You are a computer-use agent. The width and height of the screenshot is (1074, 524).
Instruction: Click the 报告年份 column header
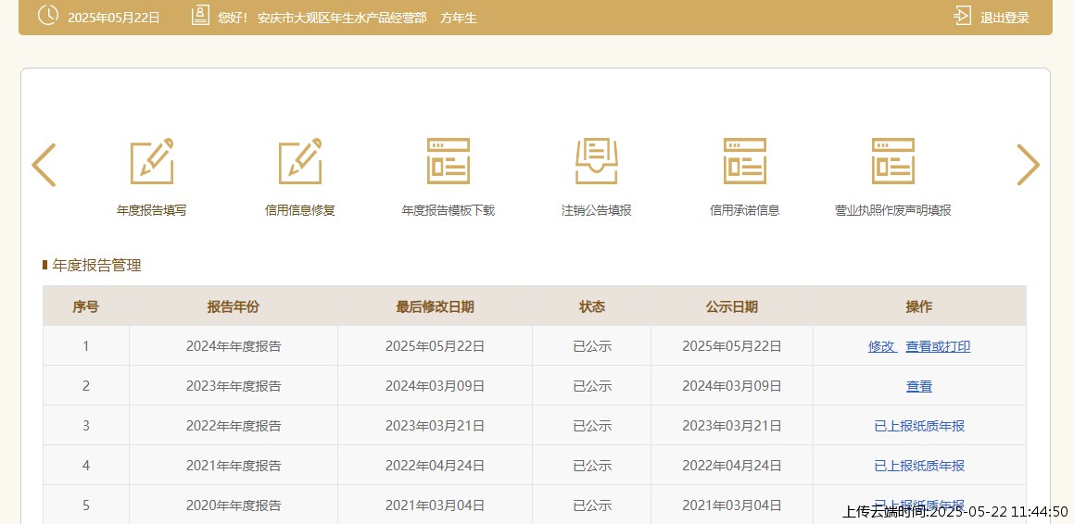coord(234,306)
